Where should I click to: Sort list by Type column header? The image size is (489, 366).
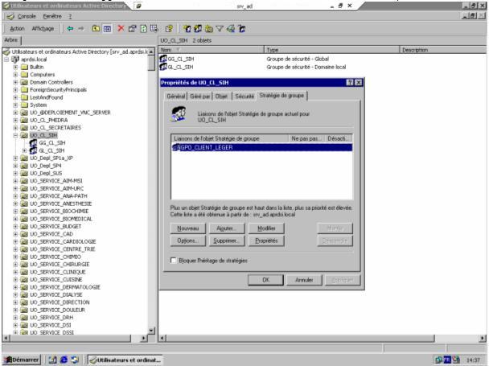(x=332, y=50)
